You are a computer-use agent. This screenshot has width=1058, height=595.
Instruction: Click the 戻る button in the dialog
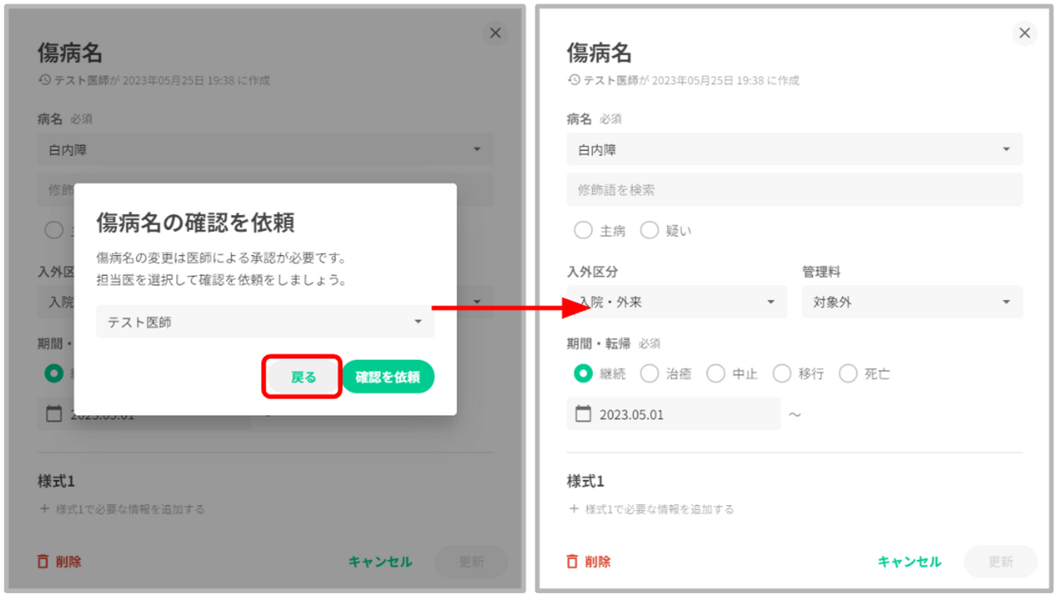coord(303,377)
